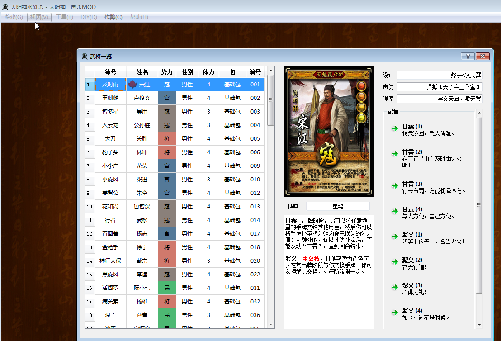Open the 作弊(C) menu
This screenshot has width=501, height=341.
(113, 17)
